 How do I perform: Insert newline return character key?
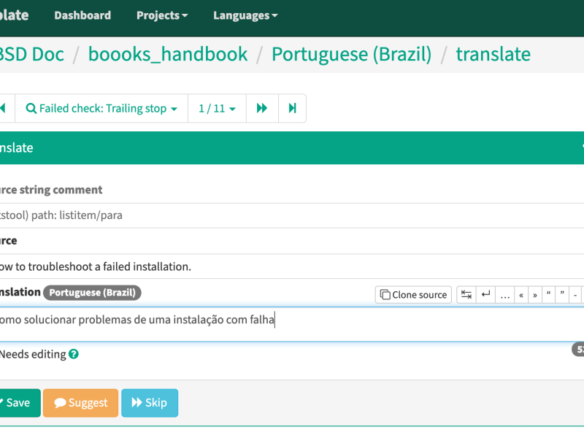[485, 295]
